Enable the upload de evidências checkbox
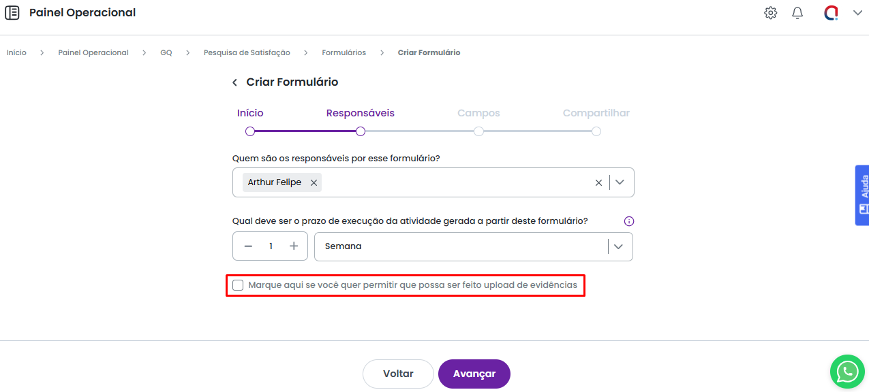 (238, 285)
